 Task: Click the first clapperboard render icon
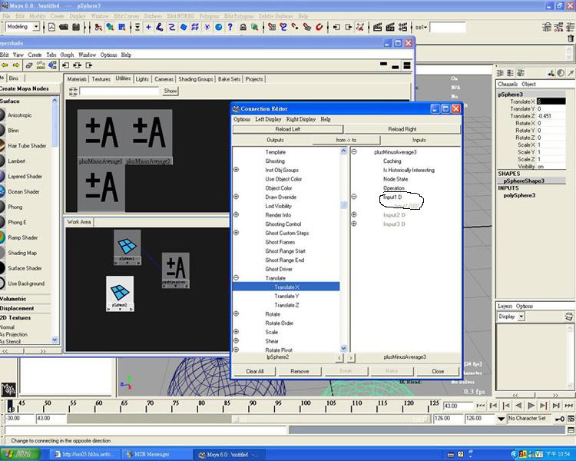pyautogui.click(x=377, y=27)
